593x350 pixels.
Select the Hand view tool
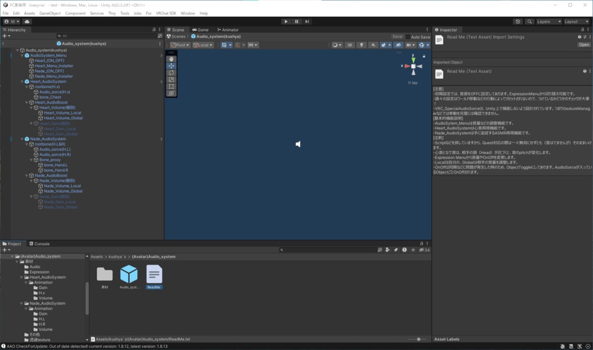pos(171,59)
